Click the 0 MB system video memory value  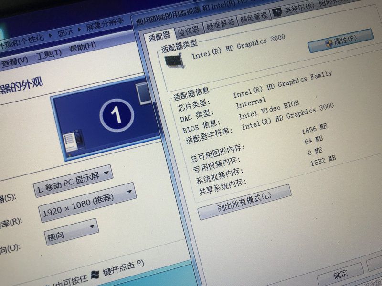(315, 152)
